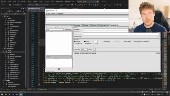Close the RenderDoc Event Browser panel

(x=72, y=25)
